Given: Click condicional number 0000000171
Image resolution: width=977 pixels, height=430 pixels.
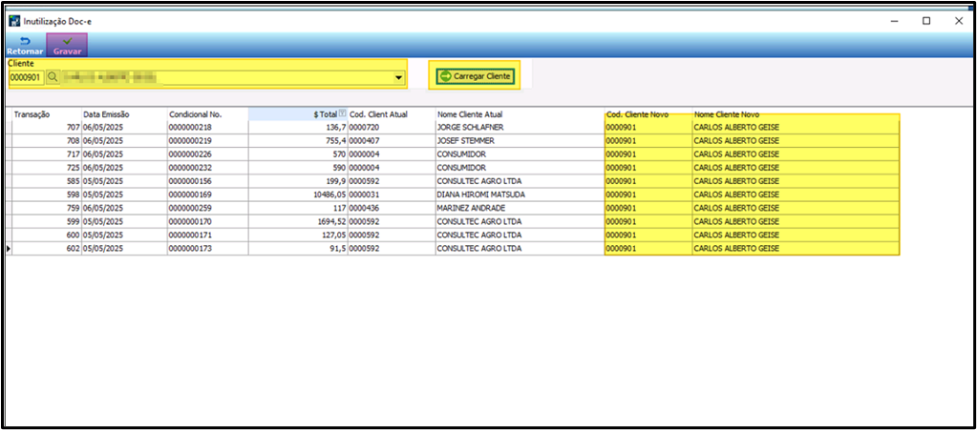Looking at the screenshot, I should 208,235.
